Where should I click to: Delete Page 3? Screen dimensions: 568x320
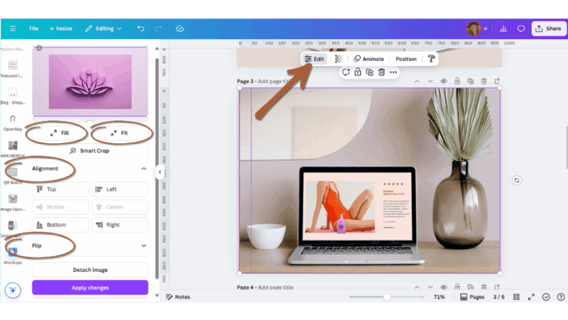[484, 81]
